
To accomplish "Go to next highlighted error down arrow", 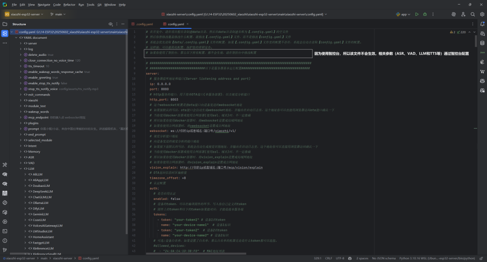I will click(x=474, y=32).
